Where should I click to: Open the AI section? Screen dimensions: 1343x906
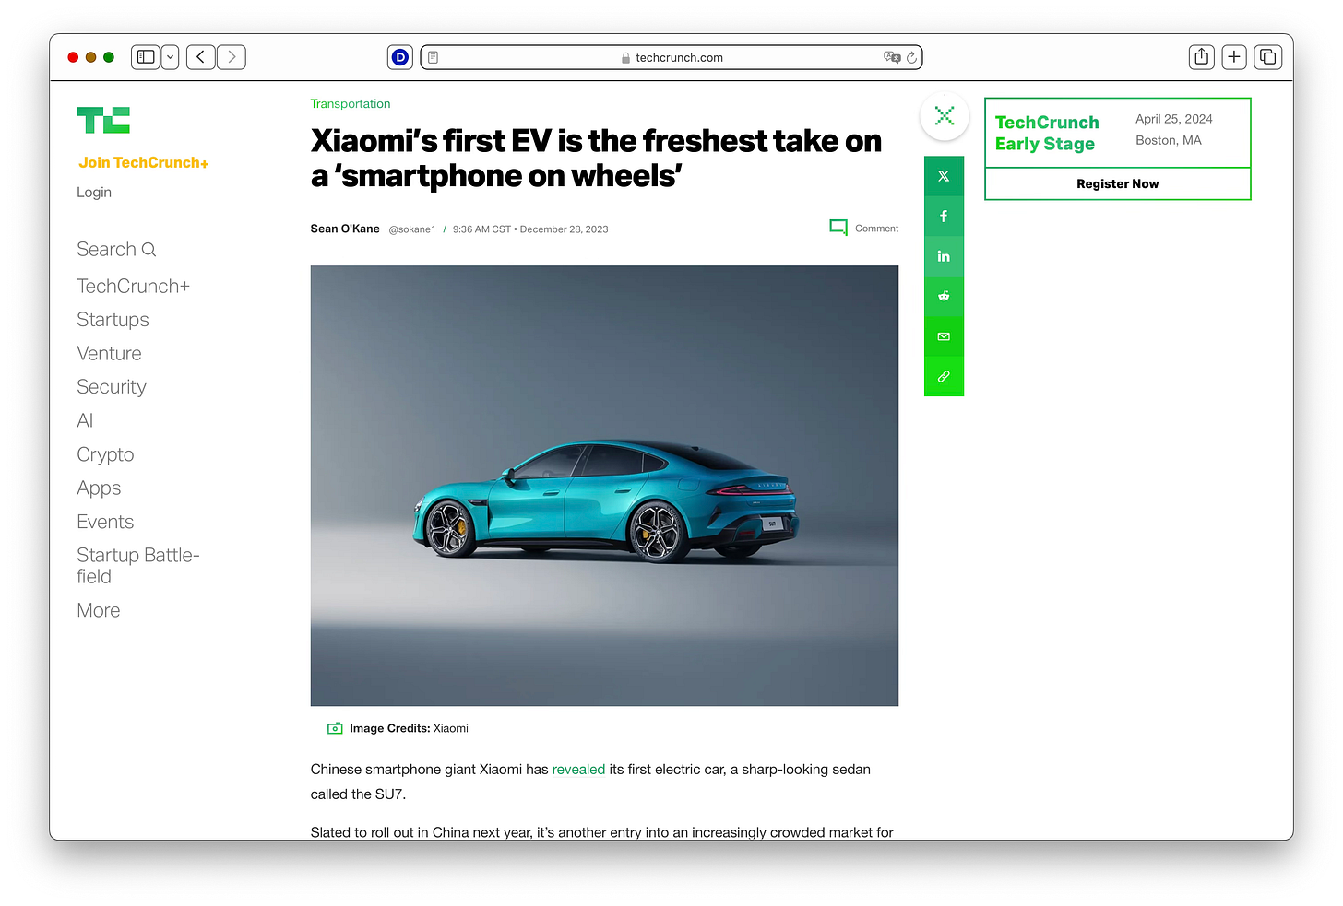[85, 420]
